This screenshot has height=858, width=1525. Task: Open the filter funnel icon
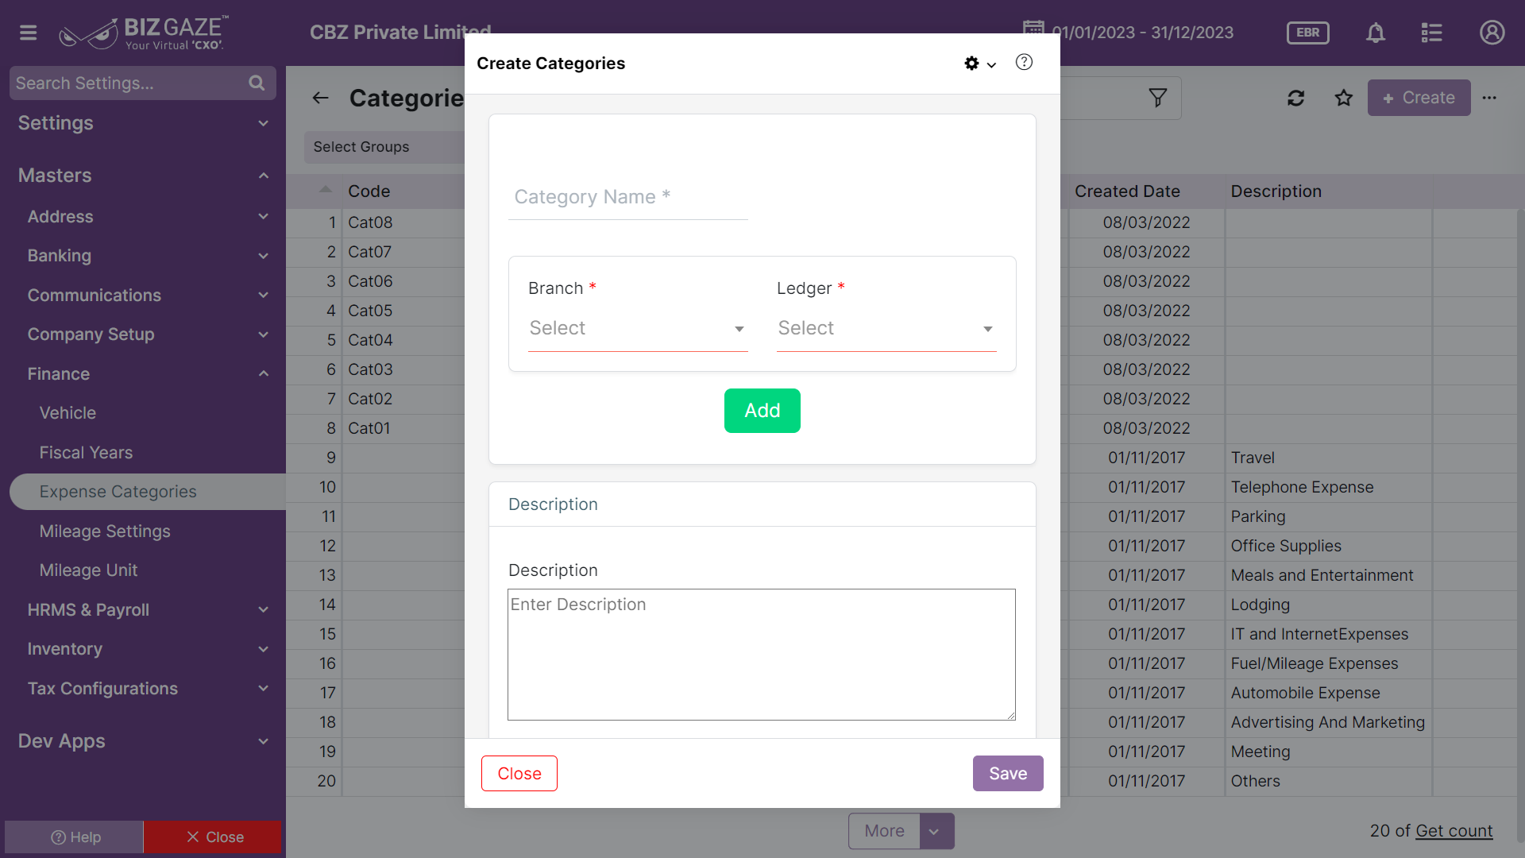pos(1158,98)
